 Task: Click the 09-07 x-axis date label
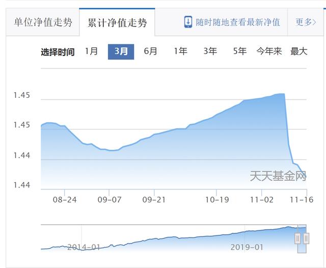pos(110,200)
